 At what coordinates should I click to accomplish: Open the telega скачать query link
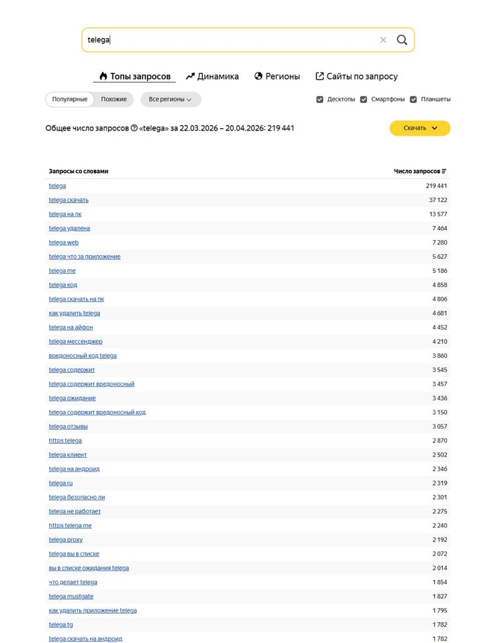(x=69, y=200)
